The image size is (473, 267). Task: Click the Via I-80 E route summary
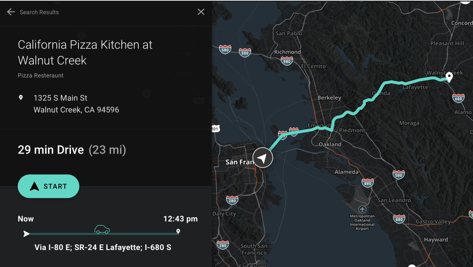[102, 248]
